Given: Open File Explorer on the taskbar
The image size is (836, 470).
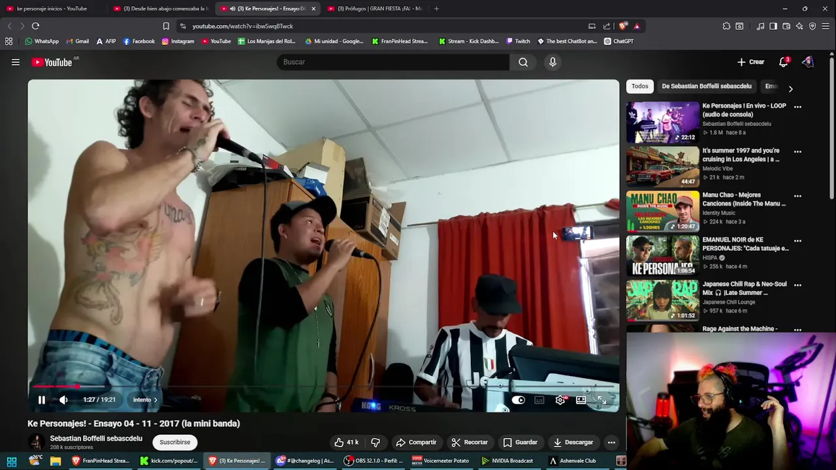Looking at the screenshot, I should [56, 461].
